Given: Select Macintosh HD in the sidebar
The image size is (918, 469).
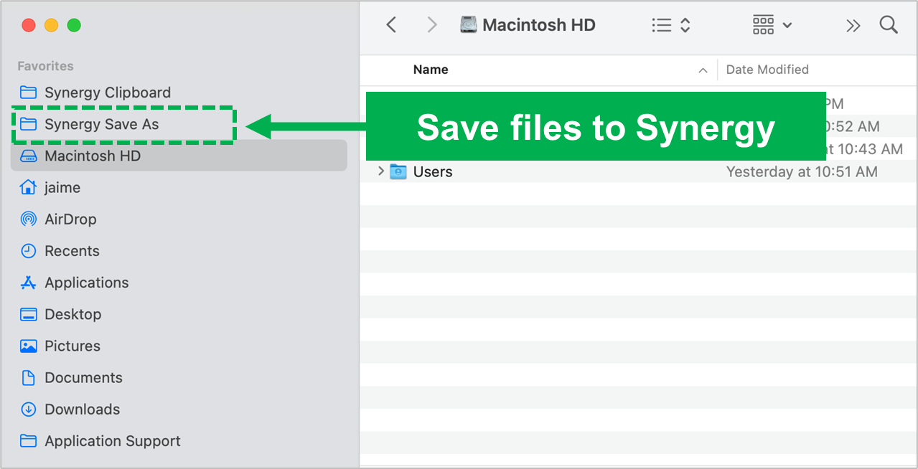Looking at the screenshot, I should click(x=179, y=156).
